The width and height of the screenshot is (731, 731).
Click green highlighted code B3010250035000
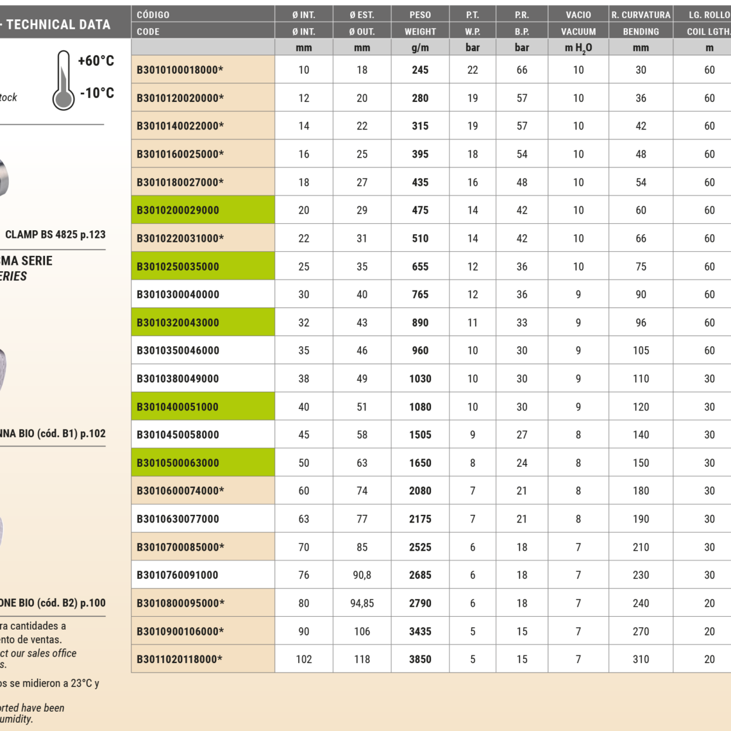pyautogui.click(x=178, y=267)
